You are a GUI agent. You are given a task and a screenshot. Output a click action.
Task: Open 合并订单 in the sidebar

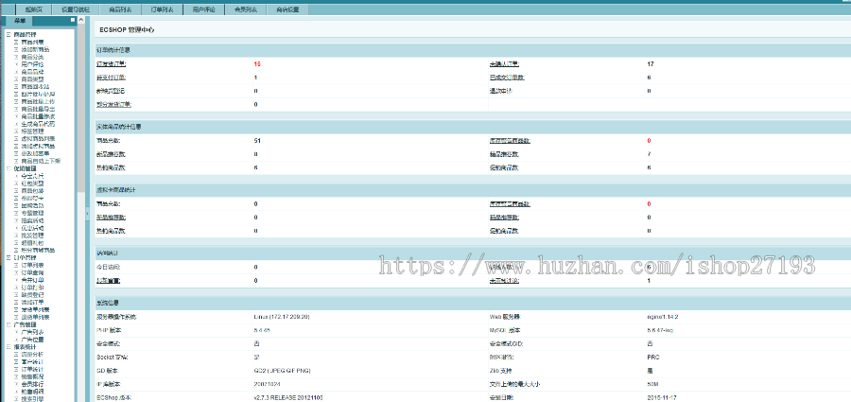pos(32,280)
